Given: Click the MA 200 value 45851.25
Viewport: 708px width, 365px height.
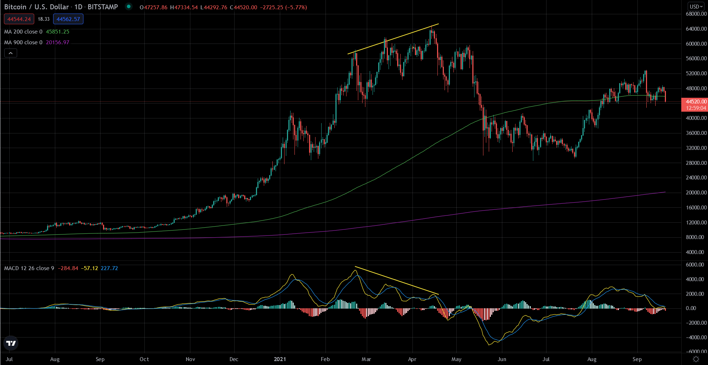Looking at the screenshot, I should pyautogui.click(x=57, y=32).
